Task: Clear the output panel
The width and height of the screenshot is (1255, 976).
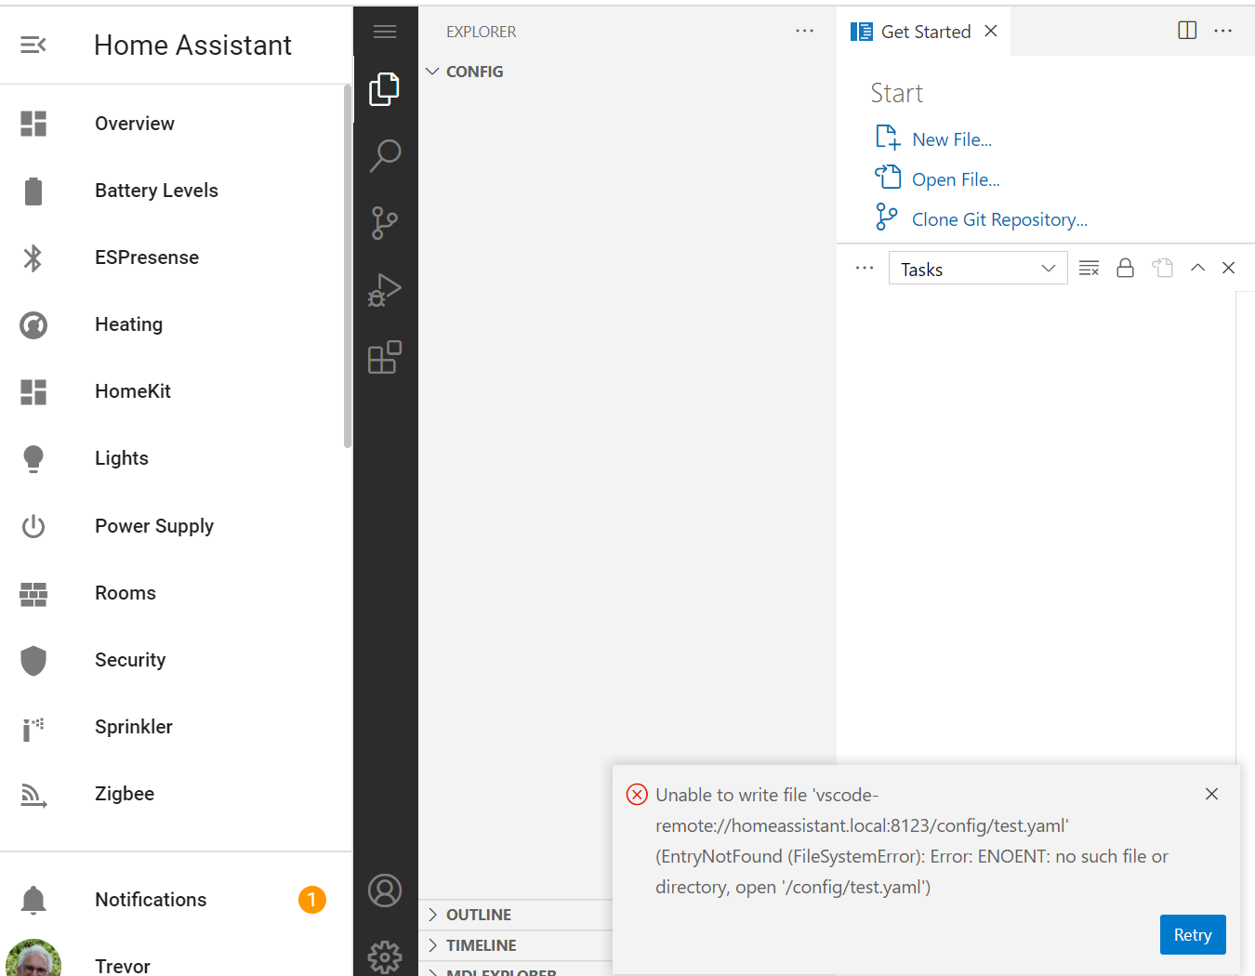Action: point(1089,269)
